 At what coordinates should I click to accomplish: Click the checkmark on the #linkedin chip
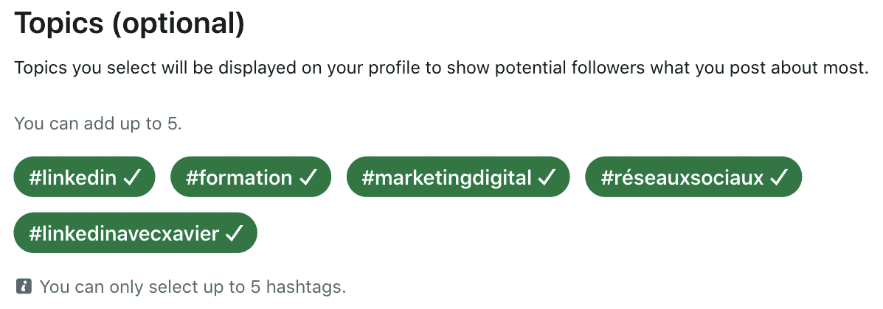click(131, 178)
